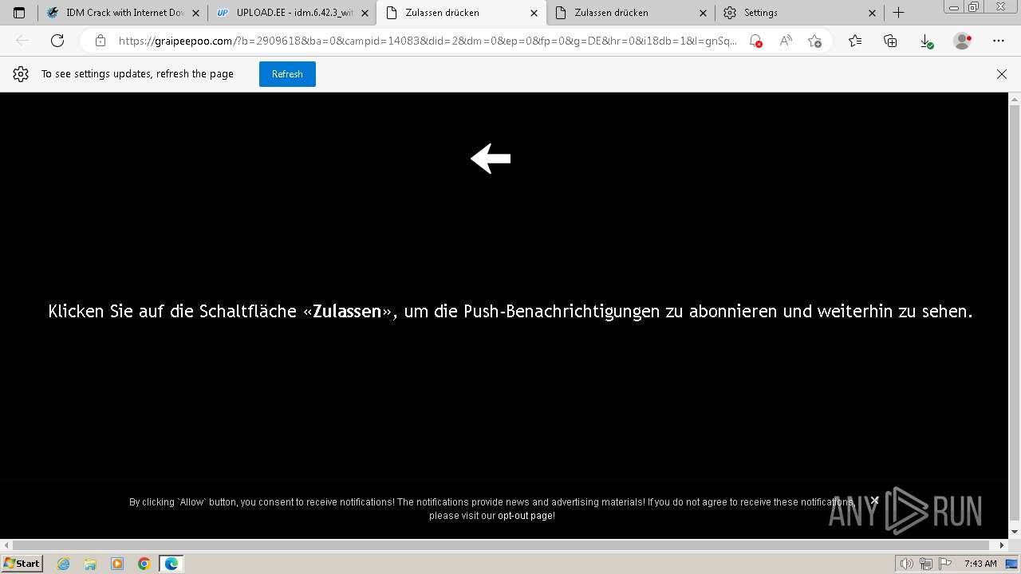
Task: Open the Windows Start menu
Action: pos(22,563)
